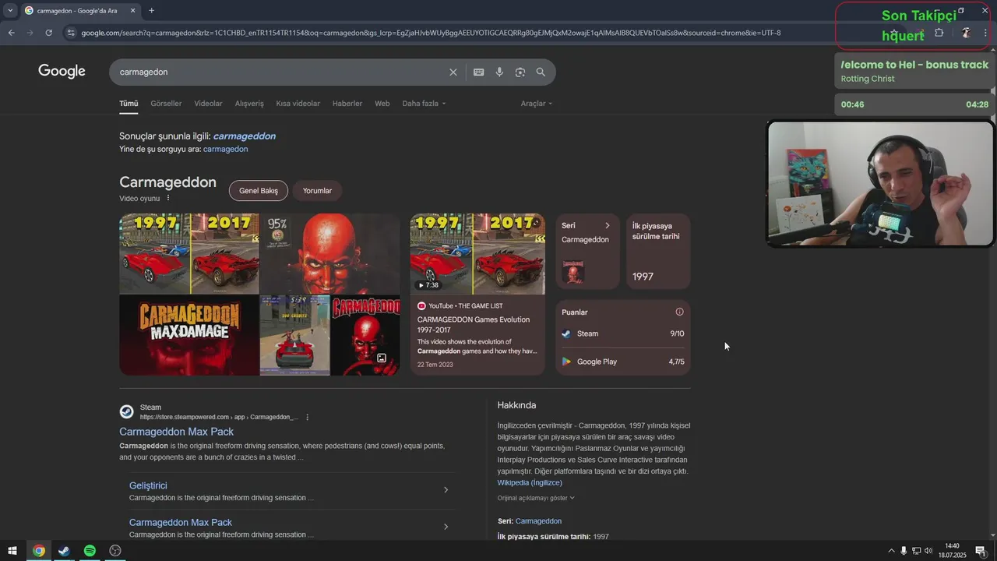Reload the page in Chrome
The image size is (997, 561).
tap(48, 33)
